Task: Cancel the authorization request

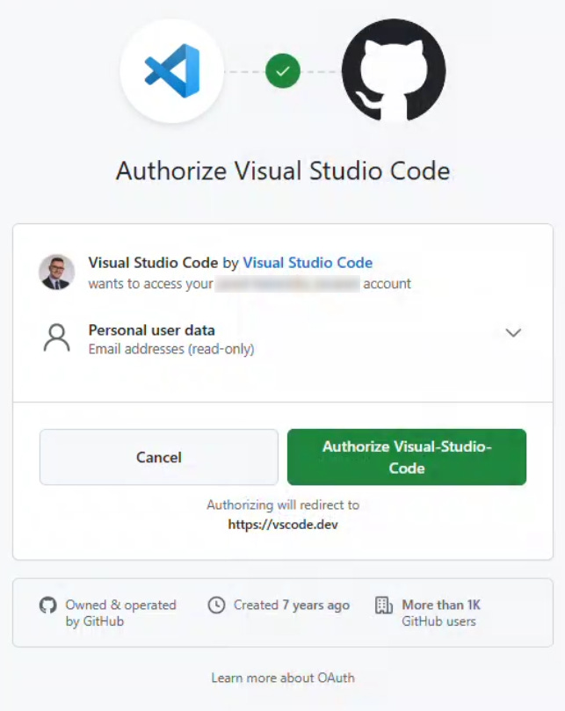Action: click(x=159, y=457)
